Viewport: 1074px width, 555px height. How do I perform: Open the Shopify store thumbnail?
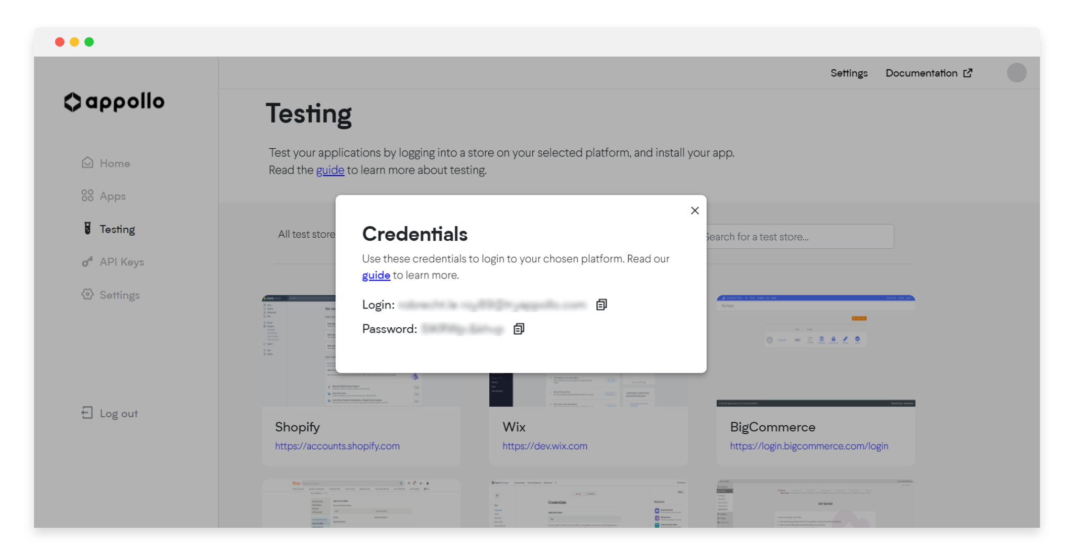[x=299, y=351]
